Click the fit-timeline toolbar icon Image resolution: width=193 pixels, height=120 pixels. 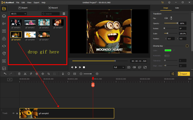pyautogui.click(x=75, y=74)
